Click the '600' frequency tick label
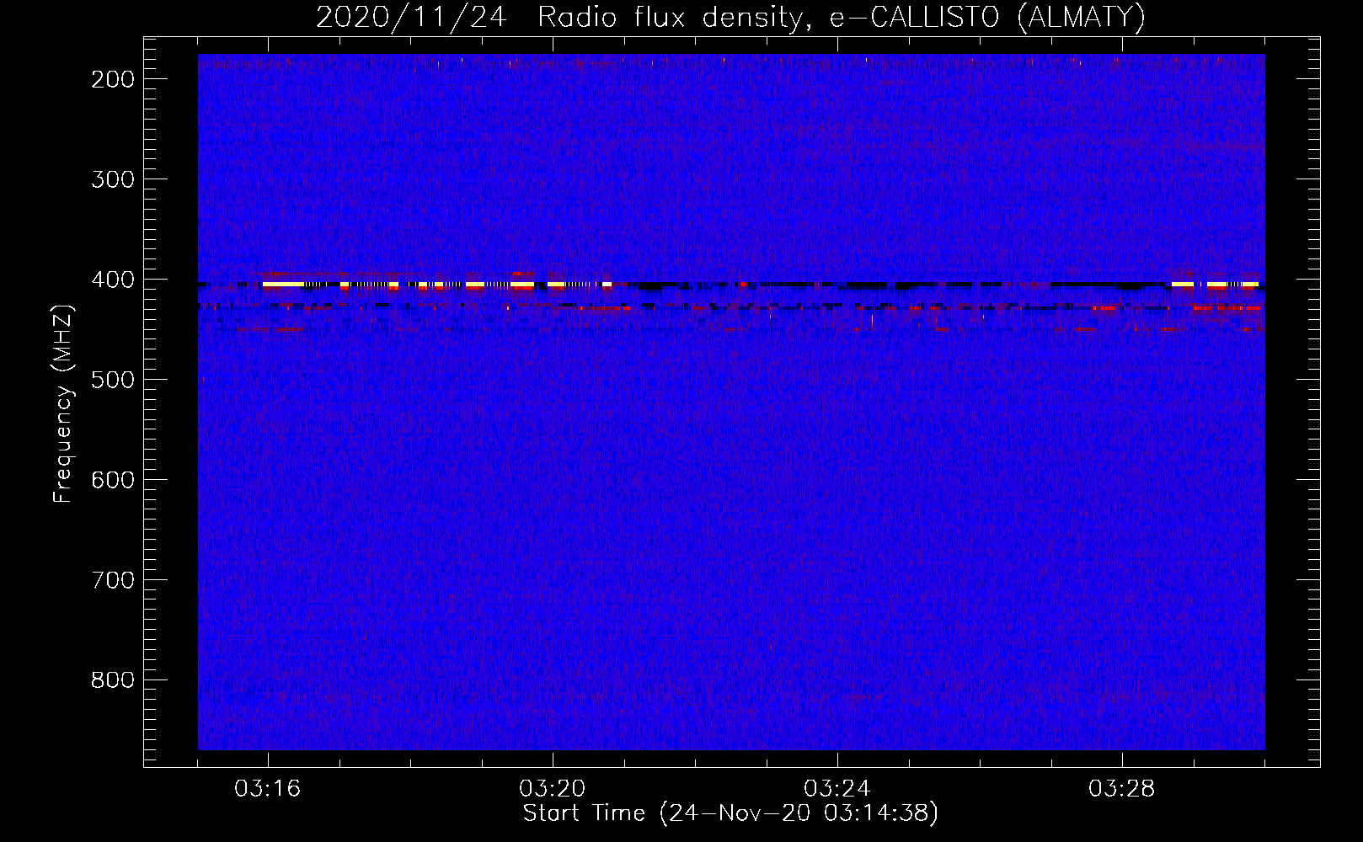Image resolution: width=1363 pixels, height=842 pixels. pos(113,480)
